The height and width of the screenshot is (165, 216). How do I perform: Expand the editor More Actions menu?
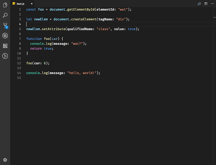pyautogui.click(x=212, y=4)
